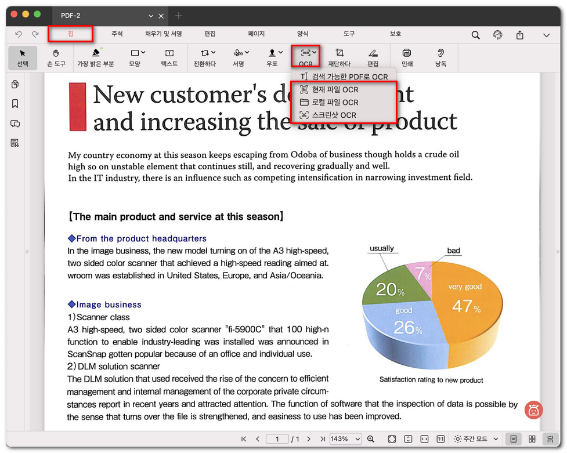Click the share/export icon in top bar
567x453 pixels.
click(x=520, y=35)
